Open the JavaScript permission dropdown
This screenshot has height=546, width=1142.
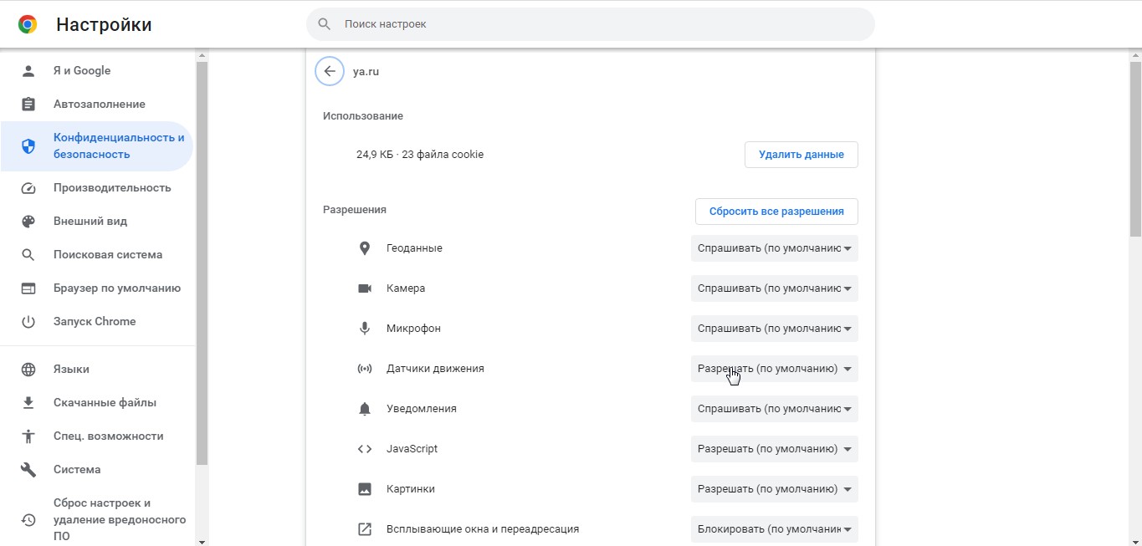point(773,448)
